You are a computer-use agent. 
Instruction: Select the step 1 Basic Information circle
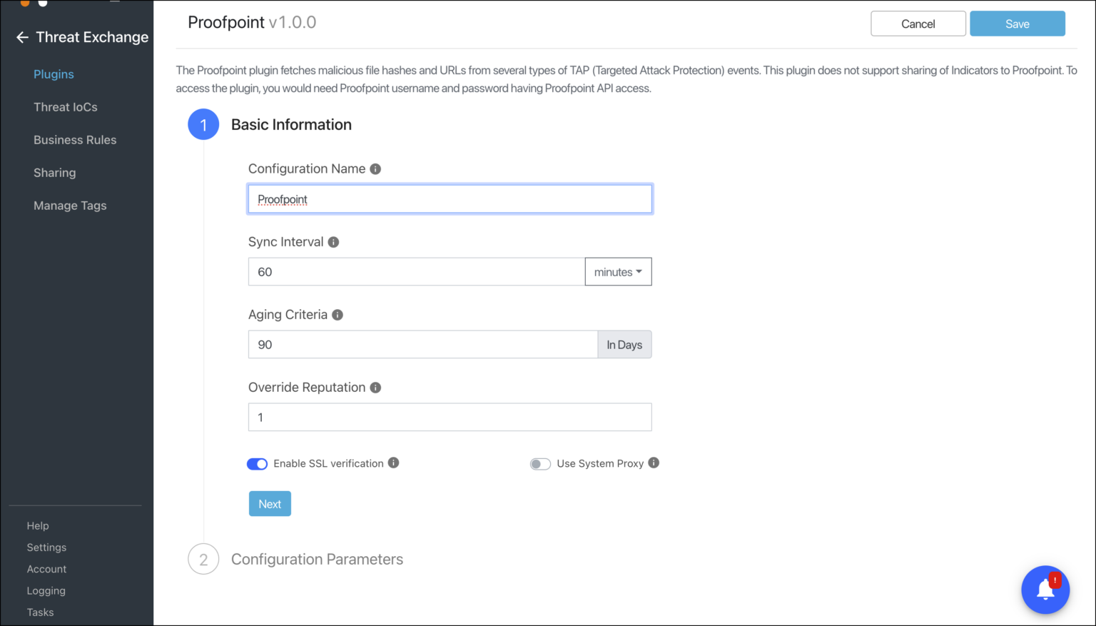(x=203, y=124)
